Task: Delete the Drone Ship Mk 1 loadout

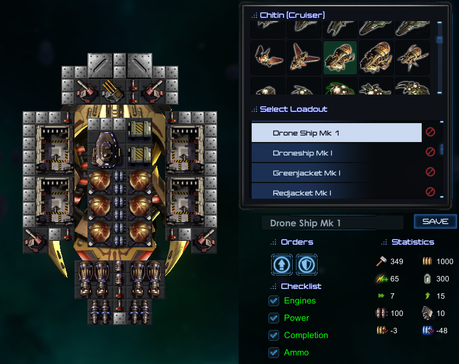Action: [430, 132]
